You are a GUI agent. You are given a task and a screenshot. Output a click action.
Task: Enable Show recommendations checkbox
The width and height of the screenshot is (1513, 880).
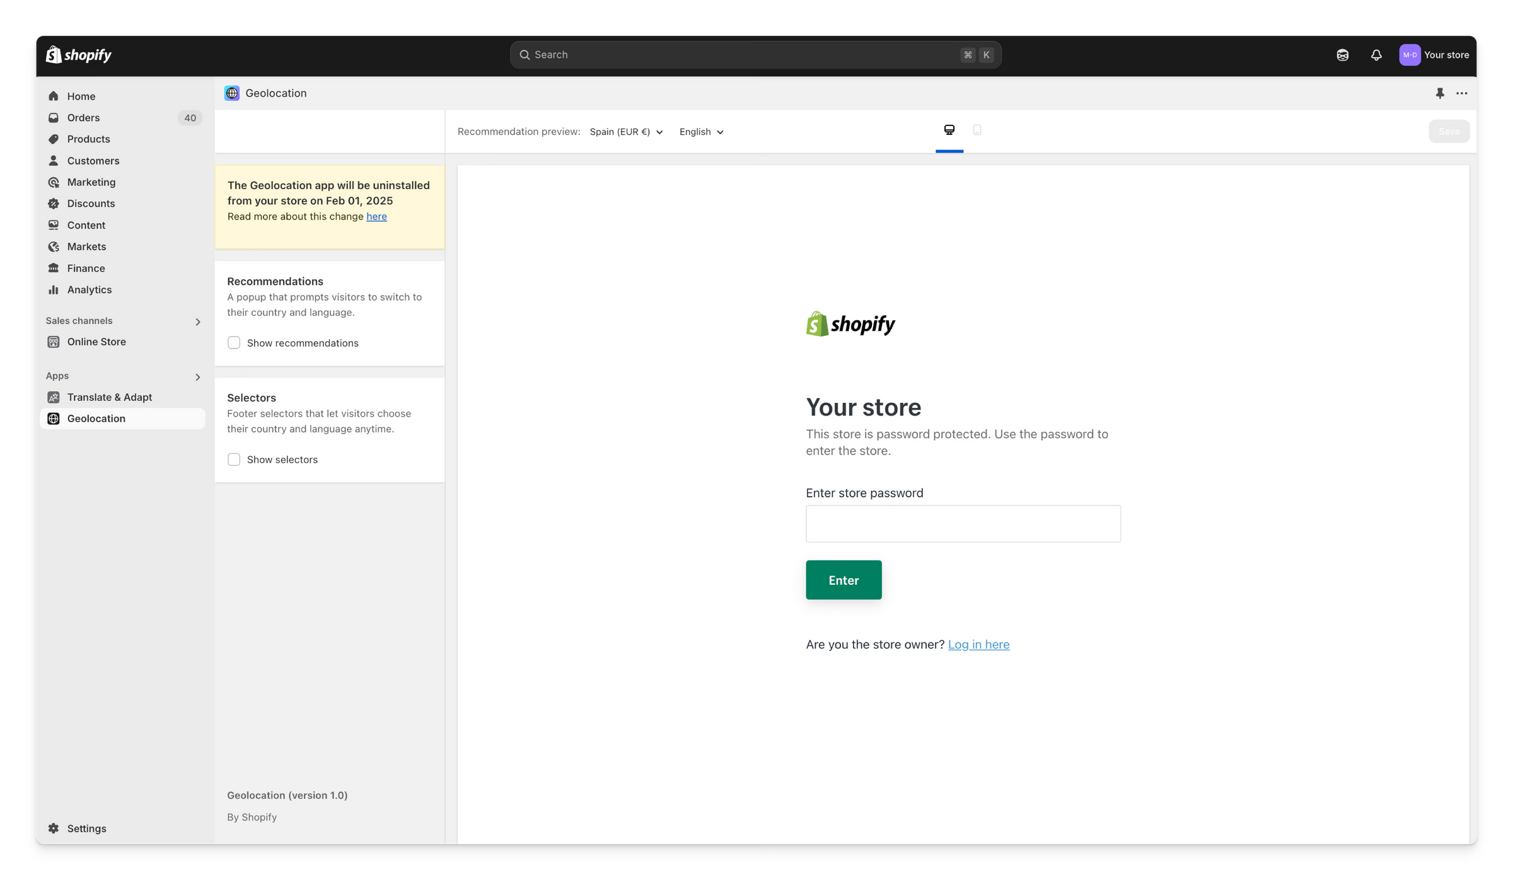[234, 343]
